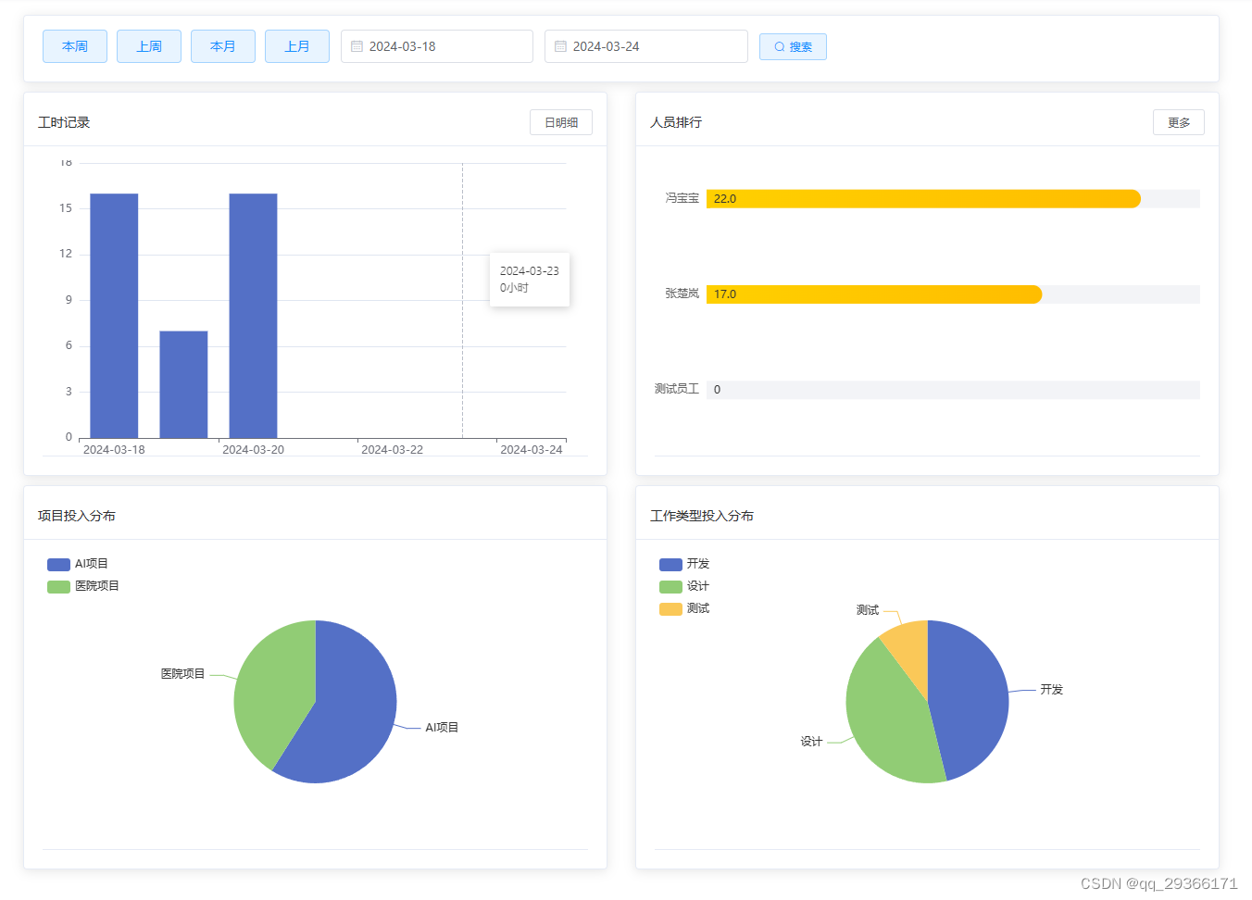Click the 医院项目 label beside the pie

pyautogui.click(x=182, y=674)
